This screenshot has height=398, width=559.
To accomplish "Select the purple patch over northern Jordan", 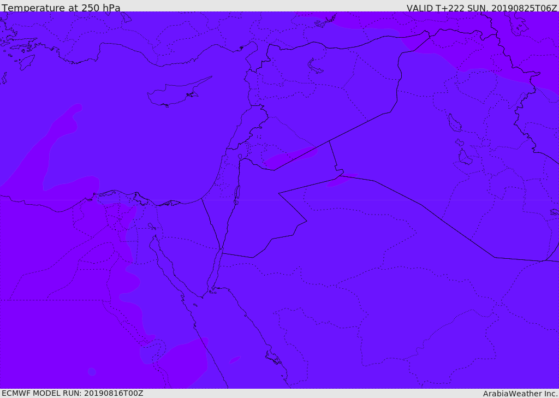I will pos(289,158).
